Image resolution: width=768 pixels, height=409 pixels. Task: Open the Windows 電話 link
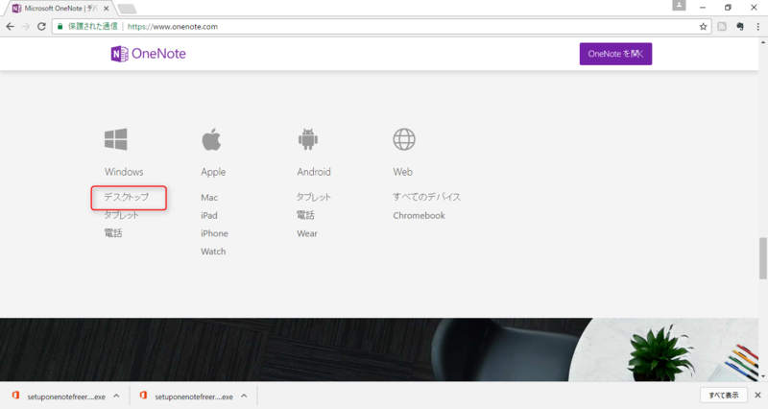coord(113,233)
